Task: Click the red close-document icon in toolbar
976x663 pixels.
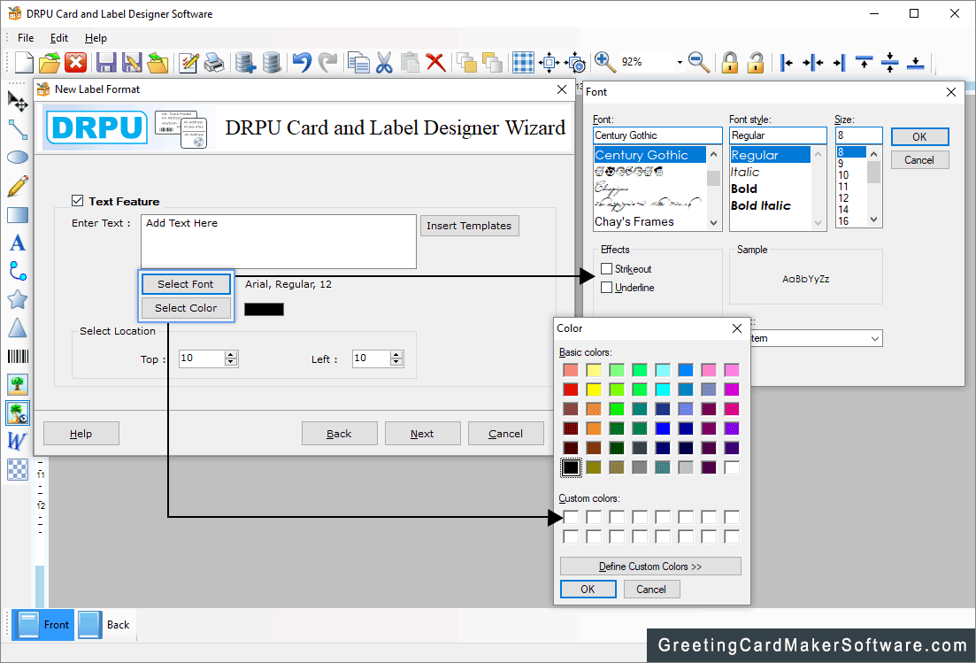Action: 75,62
